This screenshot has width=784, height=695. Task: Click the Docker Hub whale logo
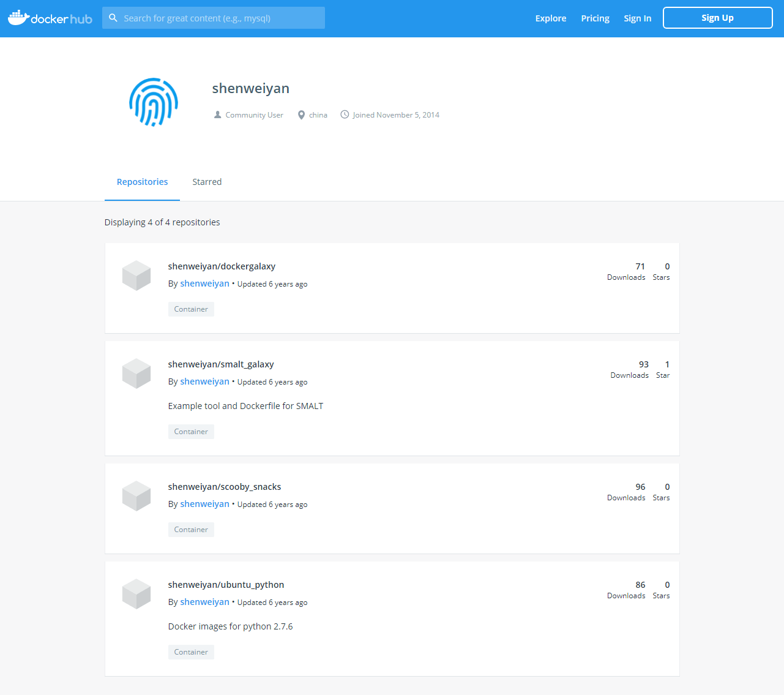click(x=50, y=18)
